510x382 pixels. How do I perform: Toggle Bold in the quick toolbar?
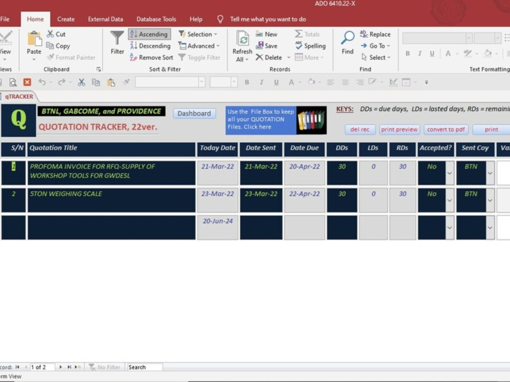point(247,82)
